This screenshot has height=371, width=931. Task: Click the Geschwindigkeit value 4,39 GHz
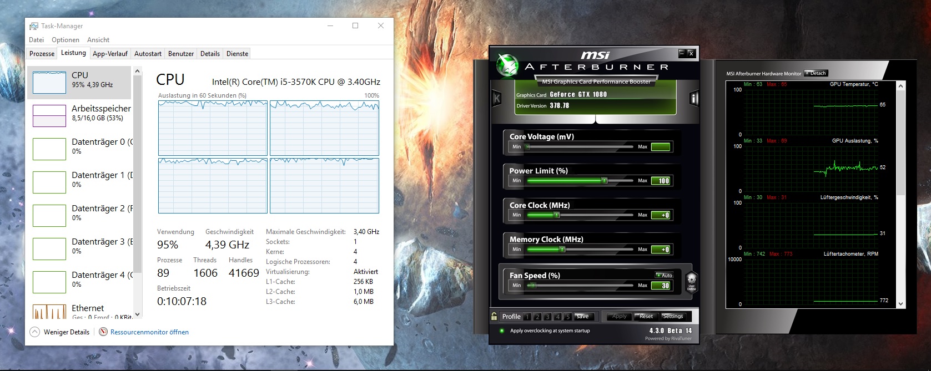pos(227,245)
